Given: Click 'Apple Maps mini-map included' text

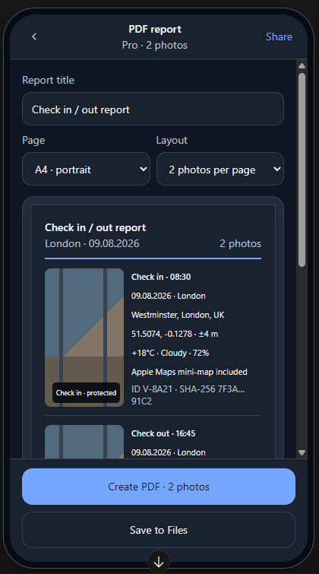Looking at the screenshot, I should coord(189,372).
